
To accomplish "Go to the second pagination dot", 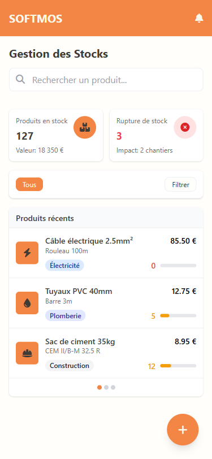I will [x=106, y=387].
